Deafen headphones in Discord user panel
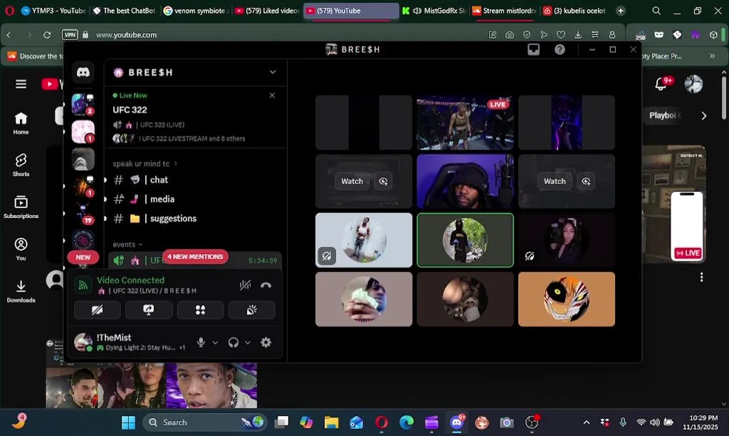Screen dimensions: 729x436 coord(233,343)
